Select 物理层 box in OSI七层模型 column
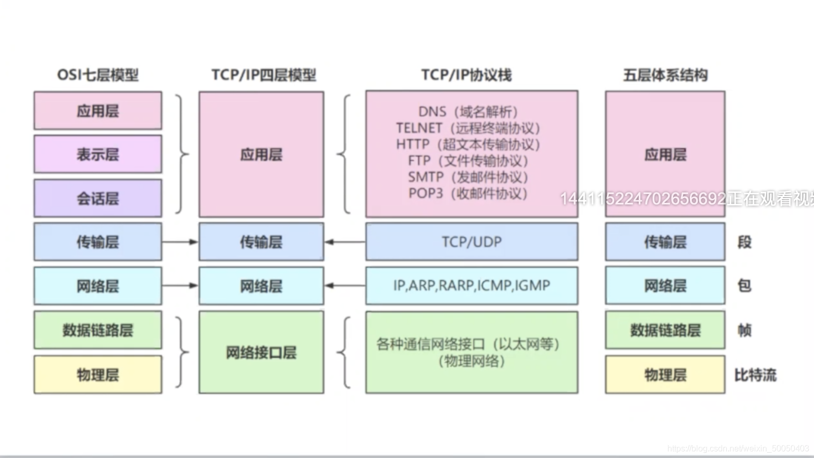The width and height of the screenshot is (814, 458). [x=98, y=375]
